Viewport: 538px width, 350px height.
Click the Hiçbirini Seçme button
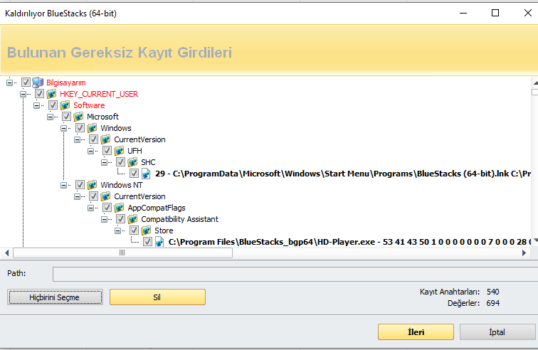click(55, 297)
